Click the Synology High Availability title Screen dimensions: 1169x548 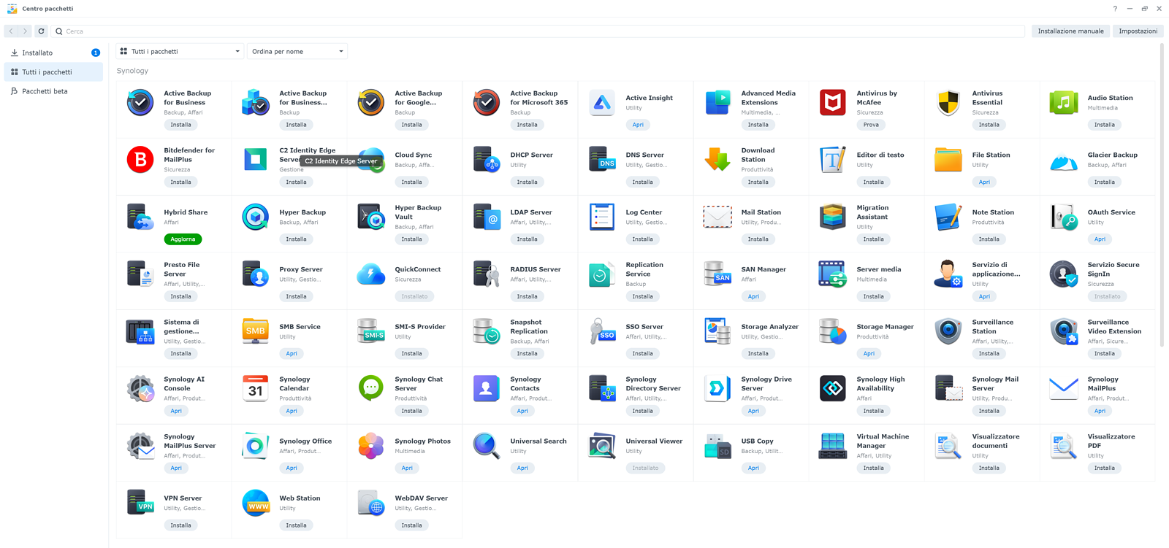click(880, 384)
